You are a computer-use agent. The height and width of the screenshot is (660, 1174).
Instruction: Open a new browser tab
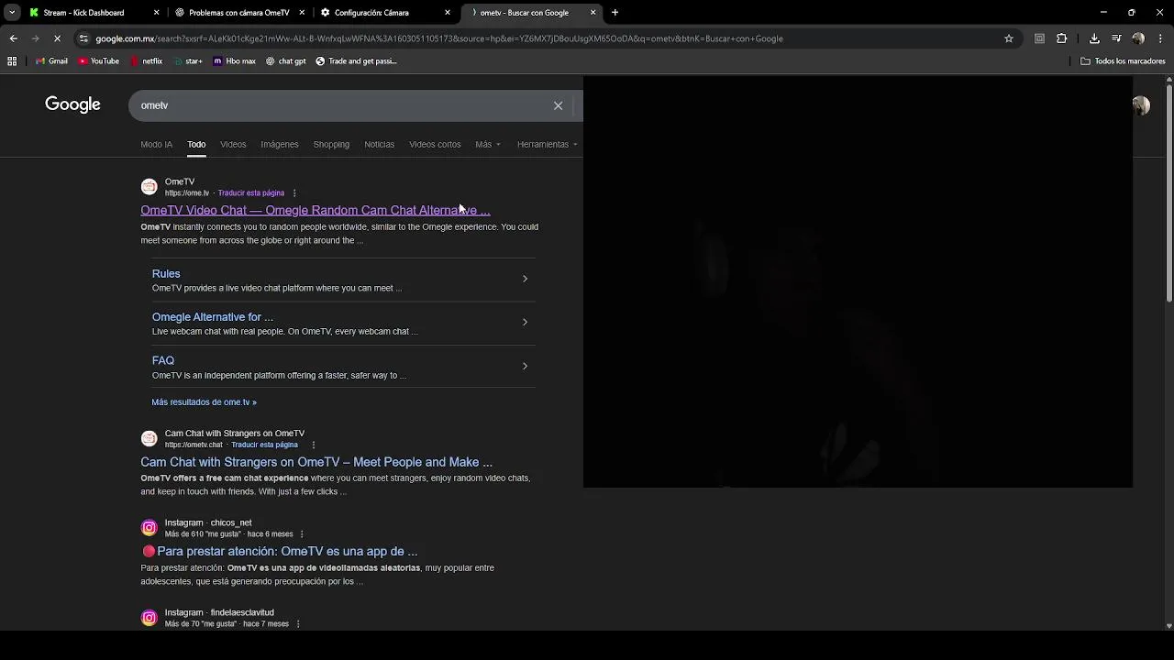615,13
